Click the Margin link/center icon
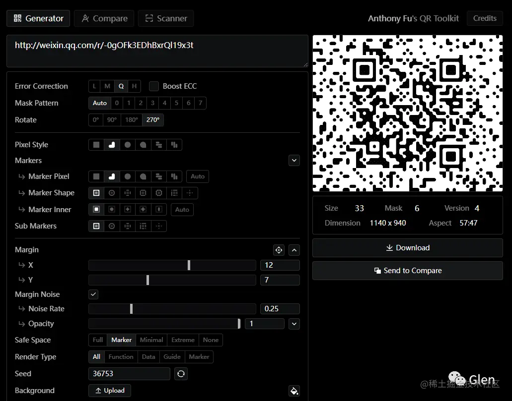 point(279,250)
